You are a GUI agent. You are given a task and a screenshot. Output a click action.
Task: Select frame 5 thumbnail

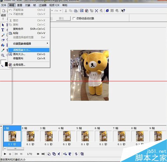pyautogui.click(x=85, y=136)
